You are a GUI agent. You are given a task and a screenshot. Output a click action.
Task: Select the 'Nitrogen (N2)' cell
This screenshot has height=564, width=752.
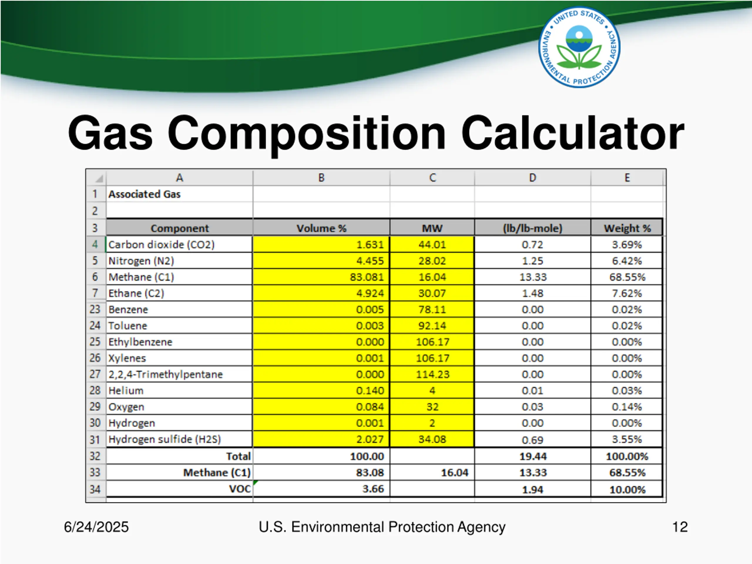(x=179, y=261)
